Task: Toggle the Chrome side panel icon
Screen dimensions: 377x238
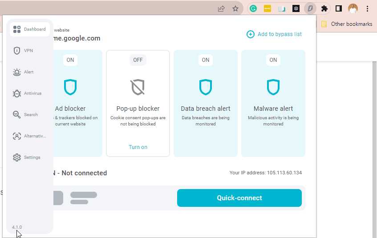Action: [339, 9]
